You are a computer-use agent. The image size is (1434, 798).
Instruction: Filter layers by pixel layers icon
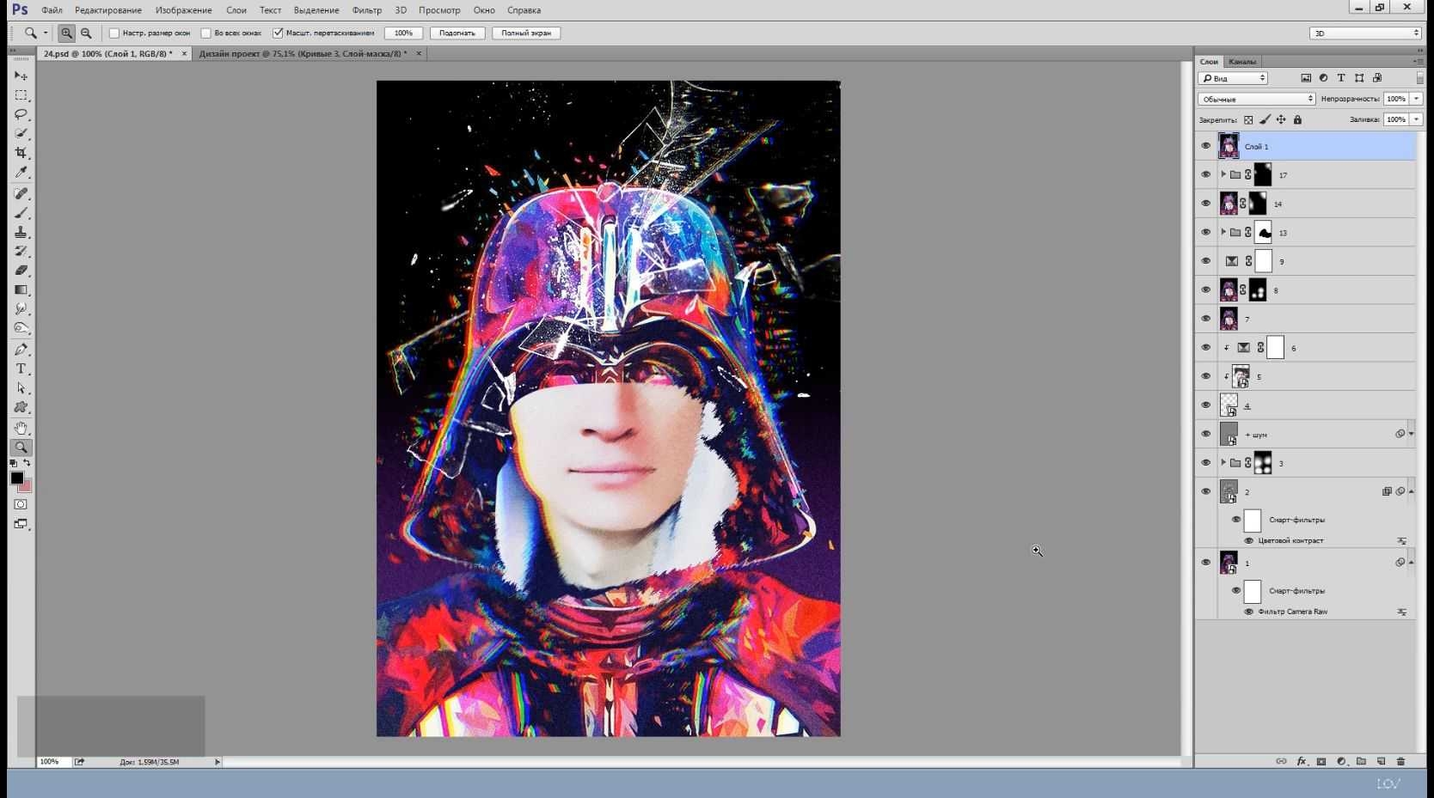(x=1306, y=78)
